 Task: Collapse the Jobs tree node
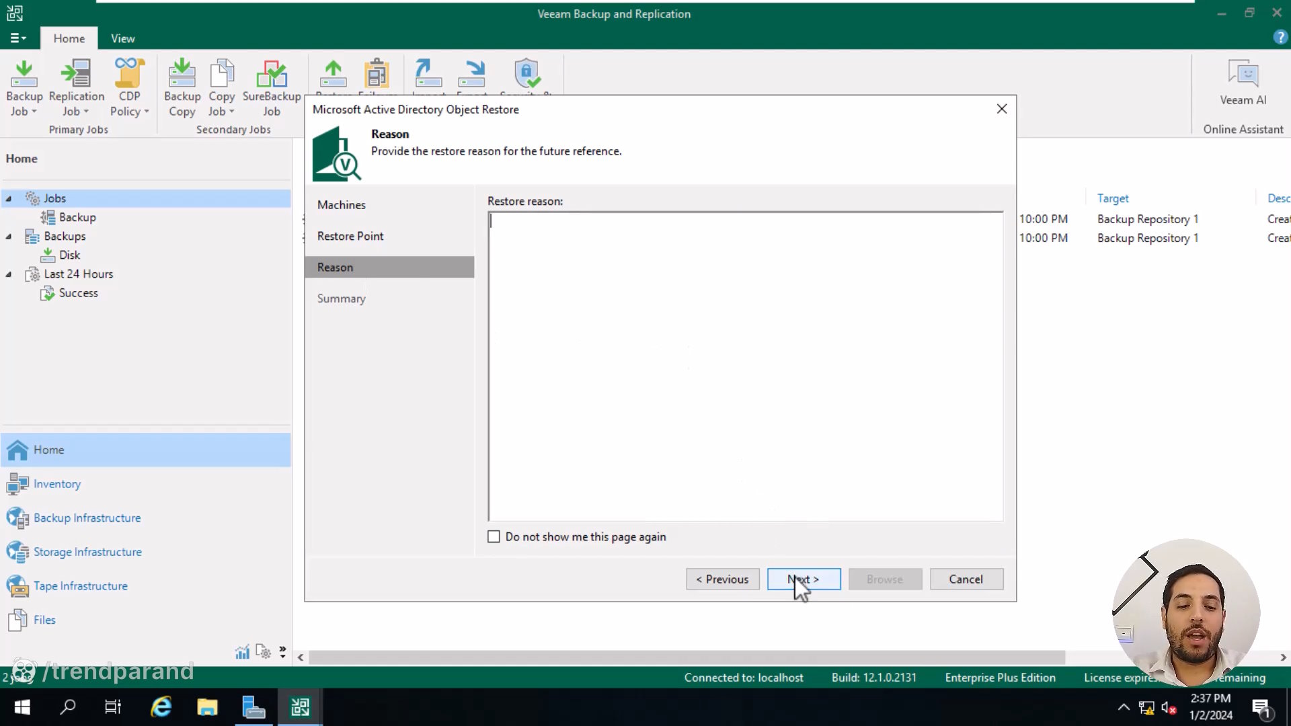(9, 198)
